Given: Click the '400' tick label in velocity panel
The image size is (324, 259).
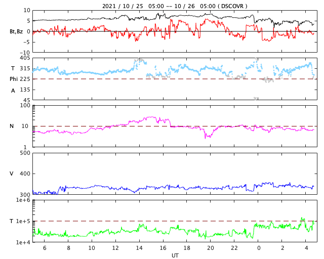Looking at the screenshot, I should tap(25, 174).
